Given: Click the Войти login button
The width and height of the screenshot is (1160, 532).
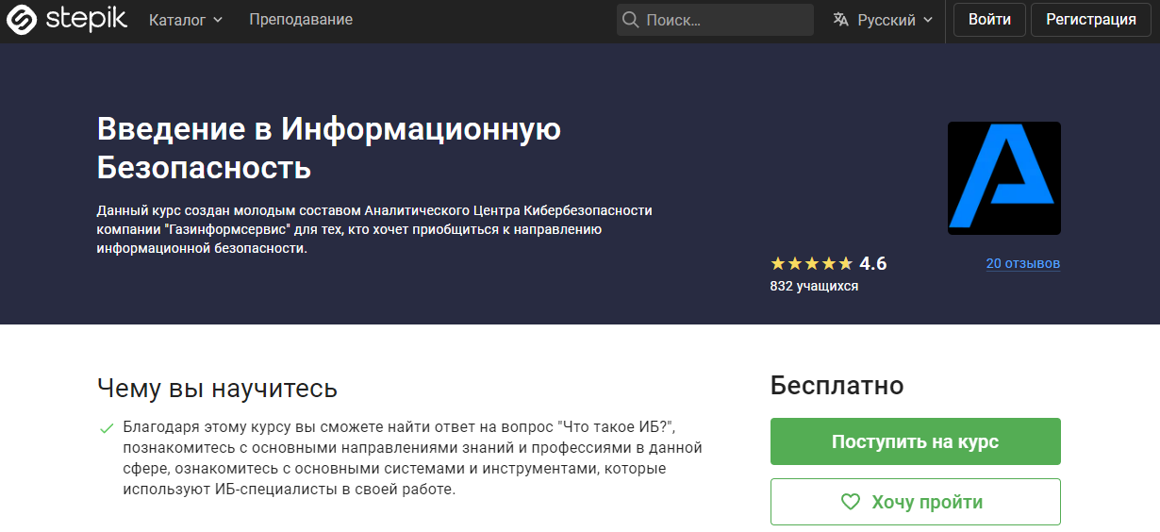Looking at the screenshot, I should (989, 20).
